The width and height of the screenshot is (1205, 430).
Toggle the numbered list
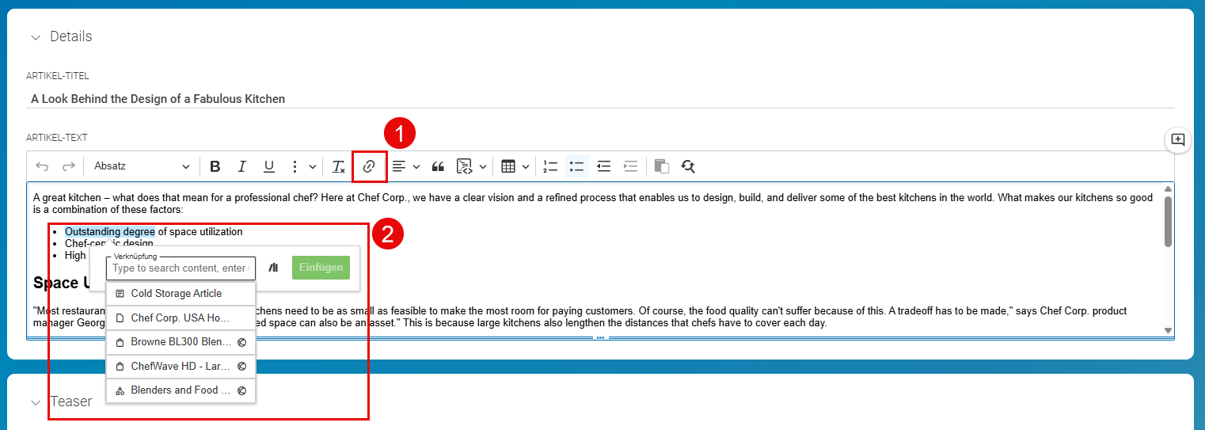(x=550, y=166)
